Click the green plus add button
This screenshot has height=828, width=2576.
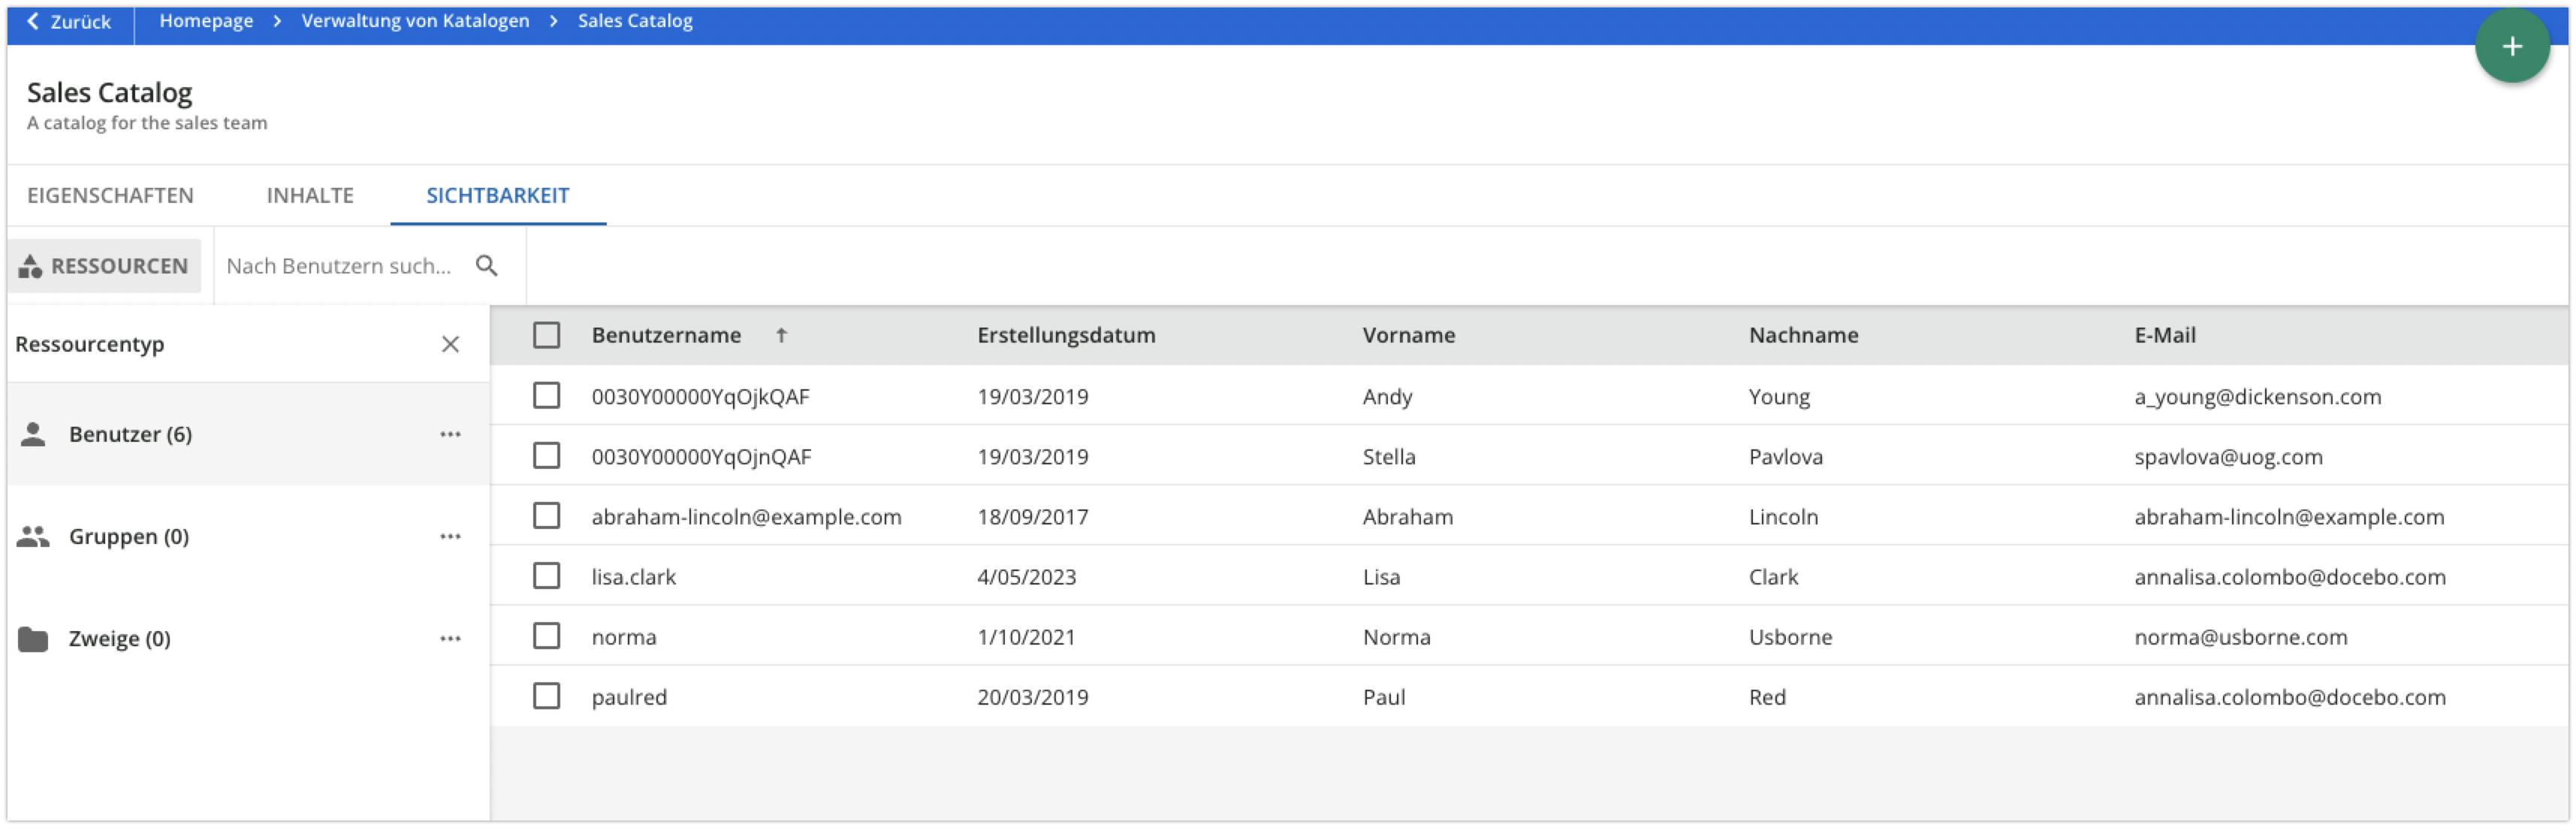(2511, 46)
